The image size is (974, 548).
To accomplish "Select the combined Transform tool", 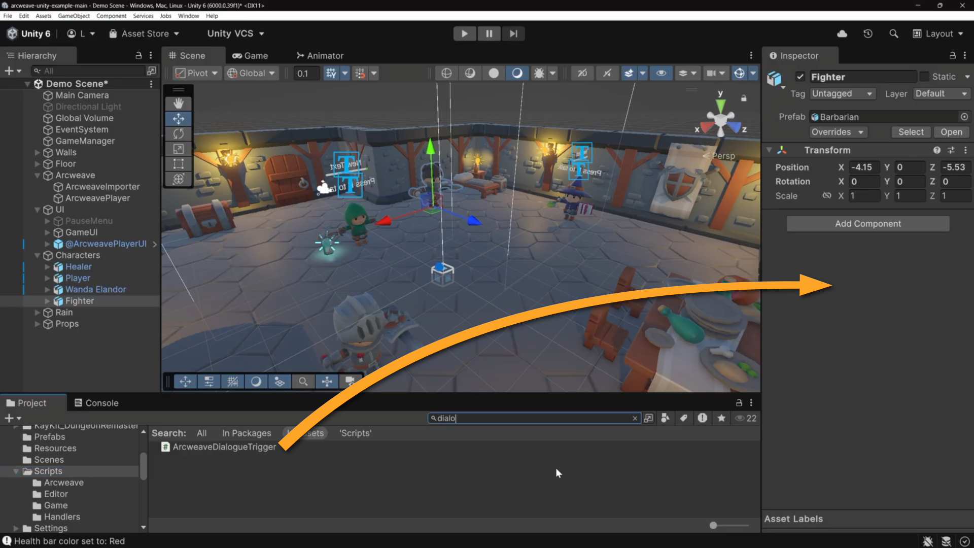I will pyautogui.click(x=178, y=179).
